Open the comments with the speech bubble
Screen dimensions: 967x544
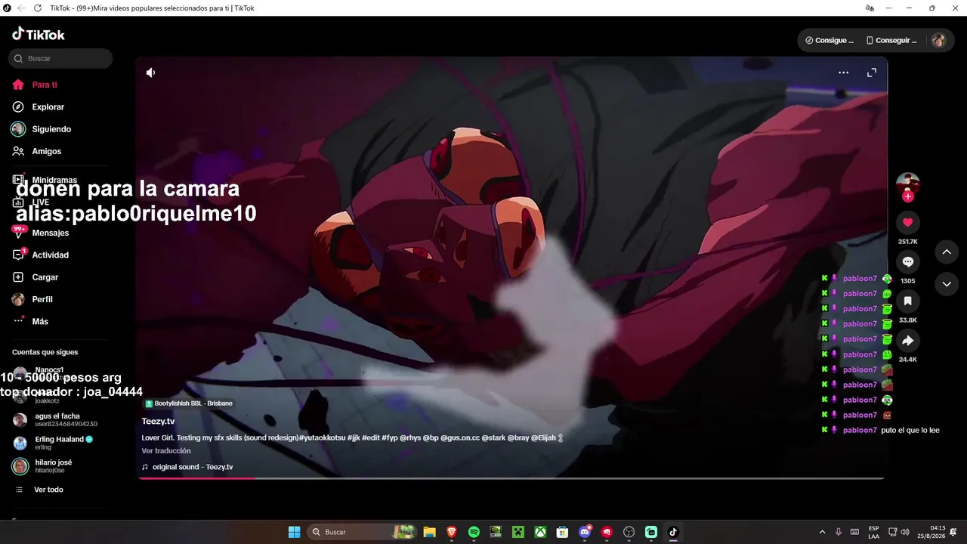(x=908, y=261)
